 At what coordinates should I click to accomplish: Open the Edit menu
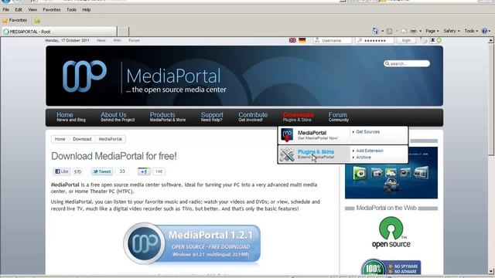pyautogui.click(x=19, y=10)
